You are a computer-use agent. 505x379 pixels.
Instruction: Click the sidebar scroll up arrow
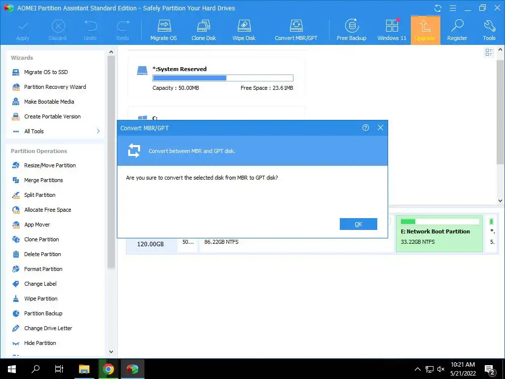tap(111, 52)
